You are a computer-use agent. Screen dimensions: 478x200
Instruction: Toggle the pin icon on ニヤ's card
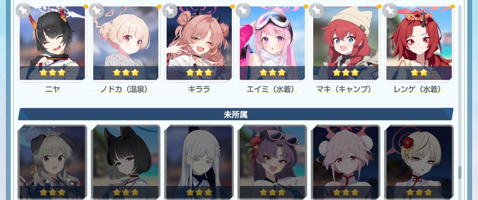pyautogui.click(x=23, y=10)
